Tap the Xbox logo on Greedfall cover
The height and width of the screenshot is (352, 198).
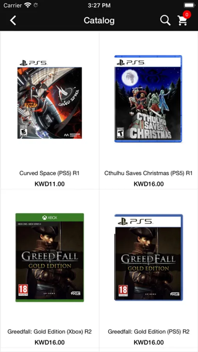pyautogui.click(x=50, y=217)
